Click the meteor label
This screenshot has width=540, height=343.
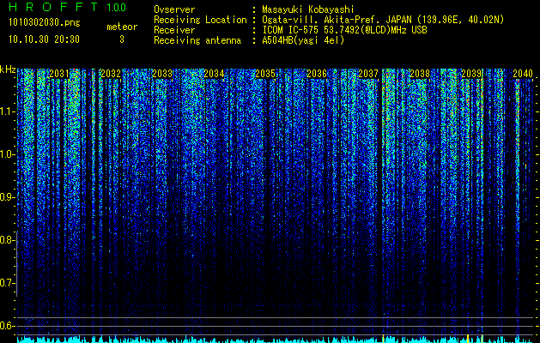[122, 27]
